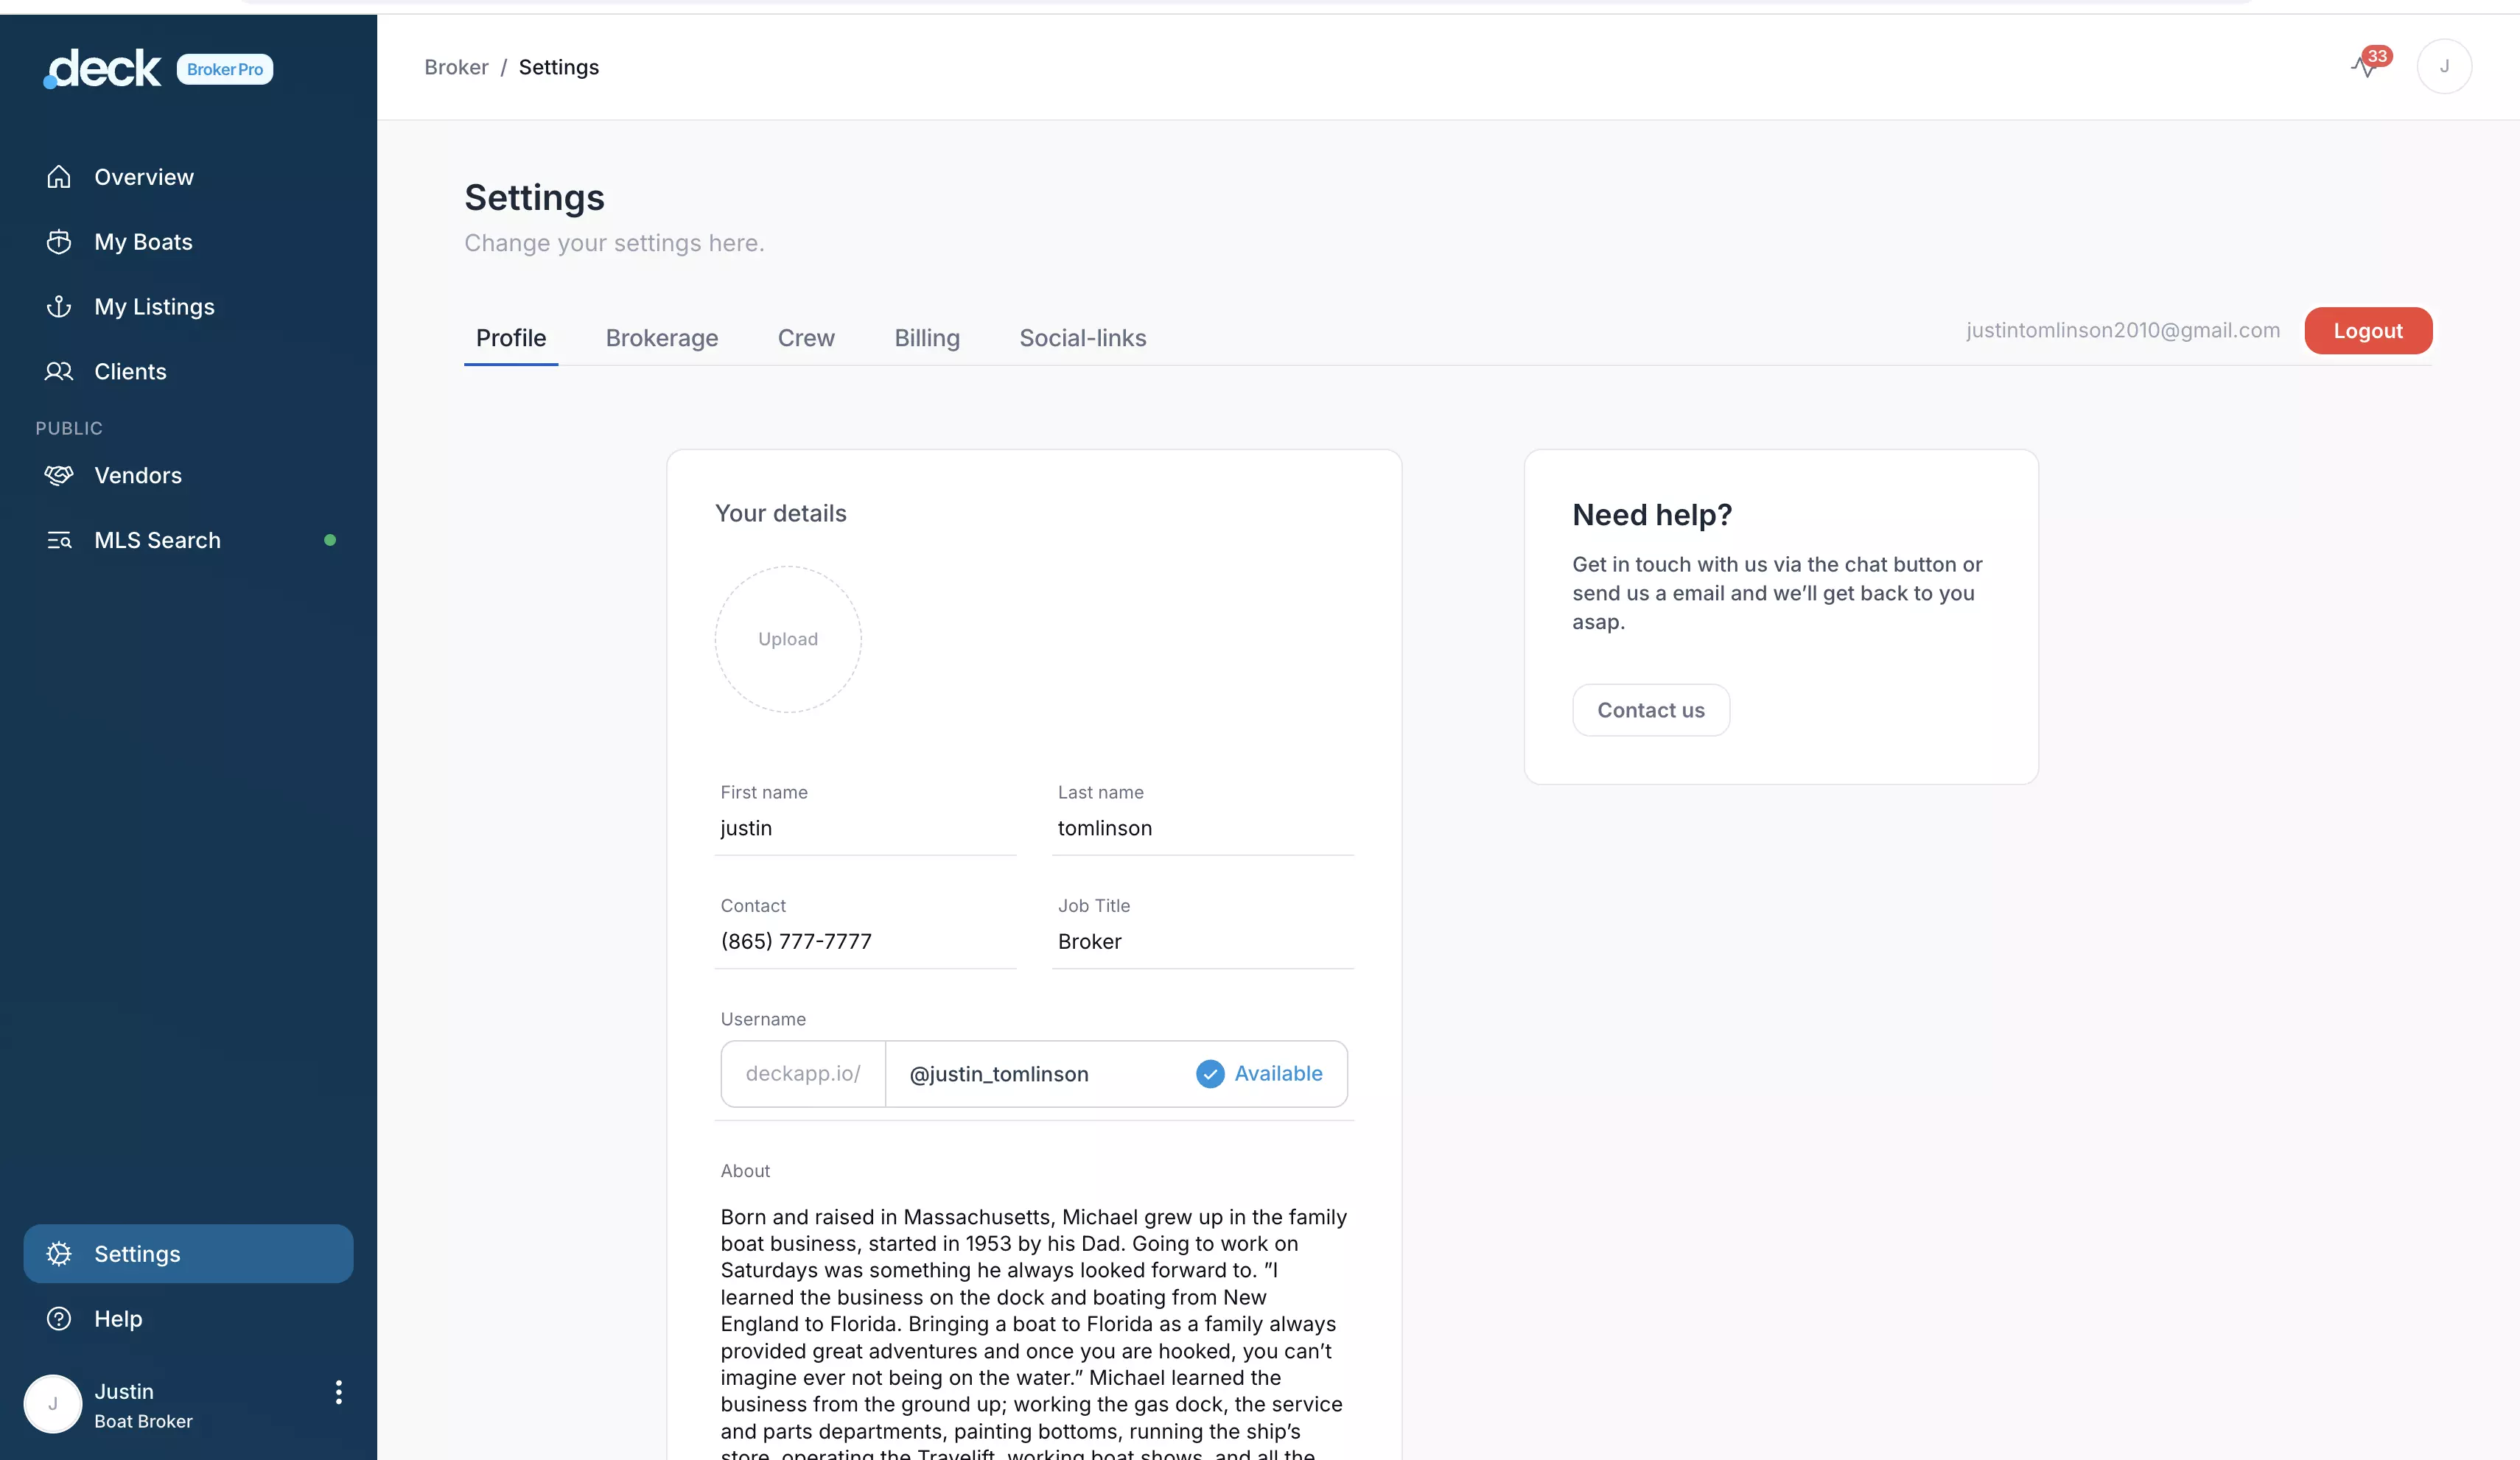This screenshot has width=2520, height=1460.
Task: Open the J avatar menu in header
Action: (2444, 66)
